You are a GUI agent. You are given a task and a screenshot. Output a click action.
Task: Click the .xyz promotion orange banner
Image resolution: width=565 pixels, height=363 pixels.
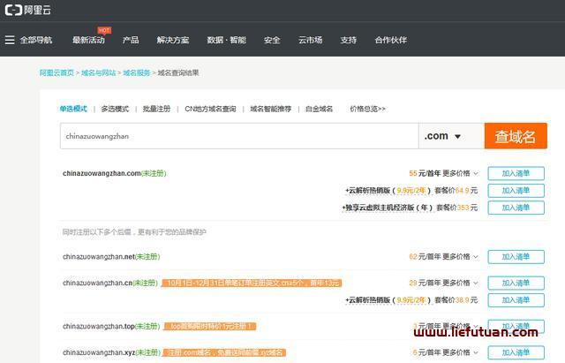[224, 352]
